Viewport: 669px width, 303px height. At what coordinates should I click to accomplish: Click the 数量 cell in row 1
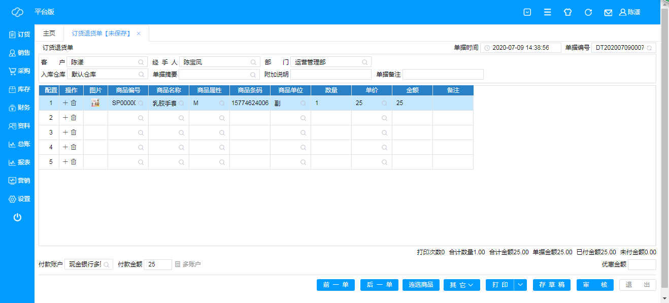pyautogui.click(x=331, y=103)
